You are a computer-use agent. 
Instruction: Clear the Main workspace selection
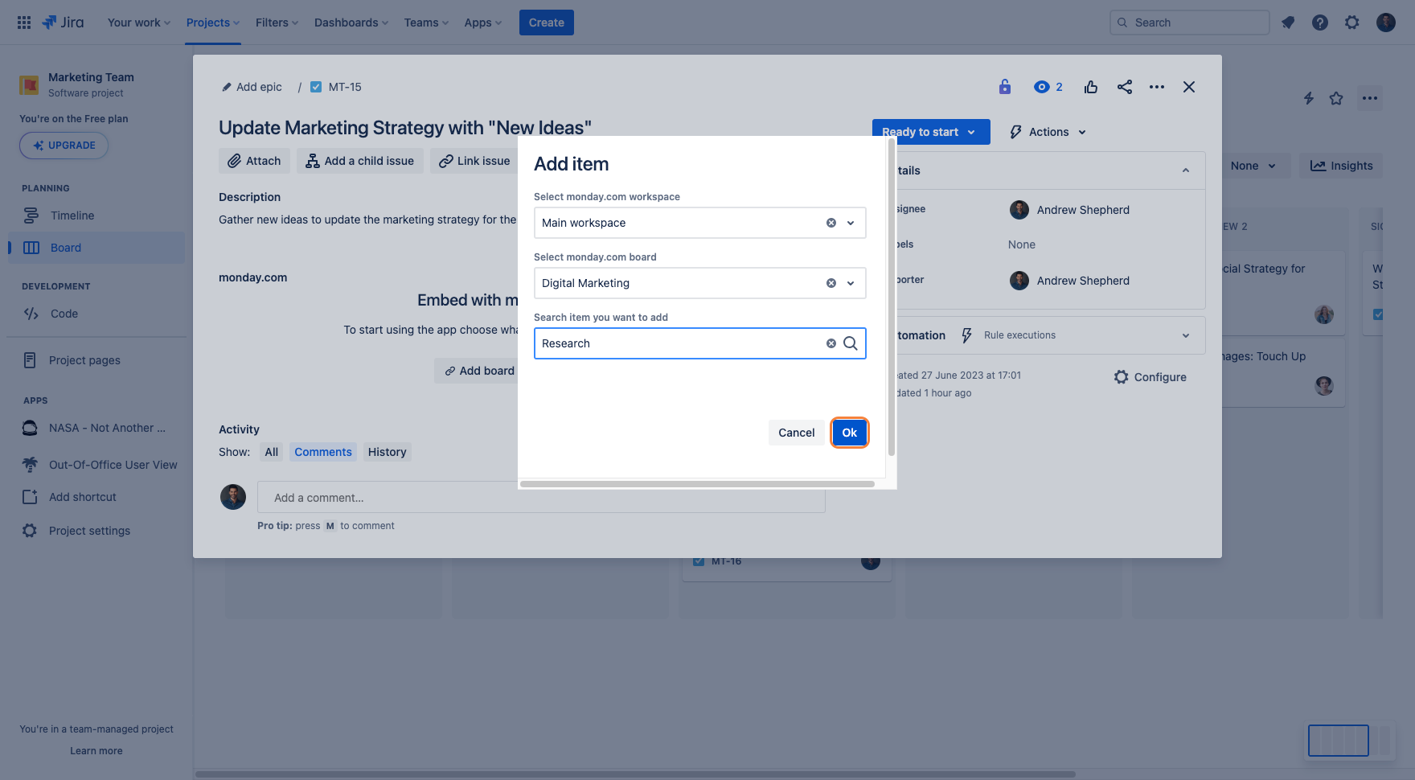click(831, 223)
